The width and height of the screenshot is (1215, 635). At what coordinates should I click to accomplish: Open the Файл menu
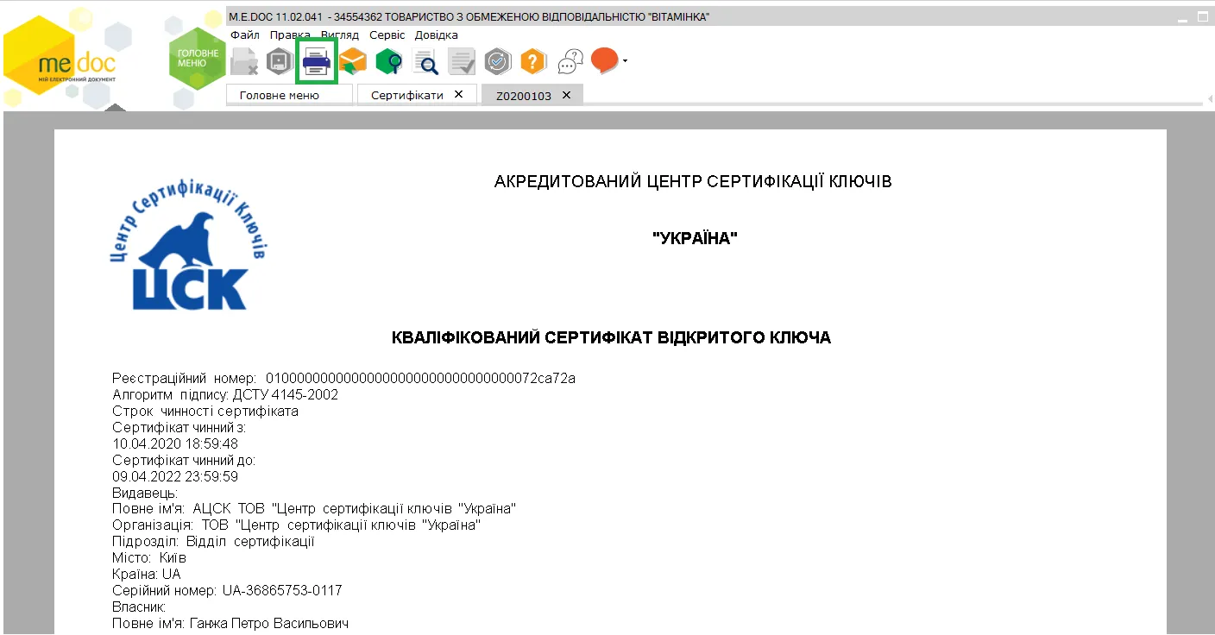pos(245,35)
